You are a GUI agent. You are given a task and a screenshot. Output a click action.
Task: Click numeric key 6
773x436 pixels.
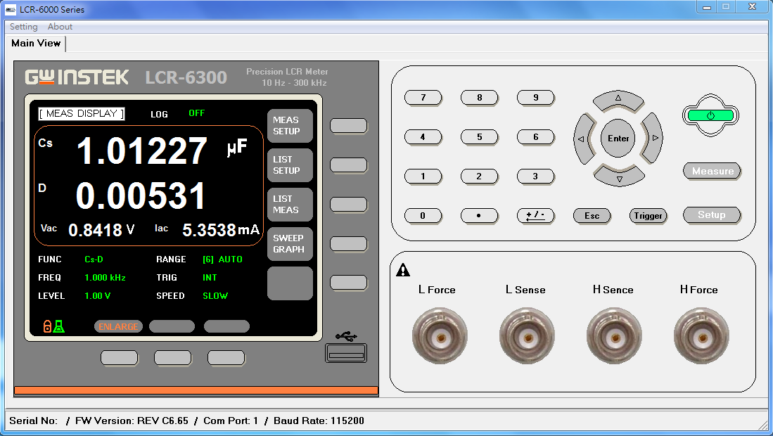[536, 137]
